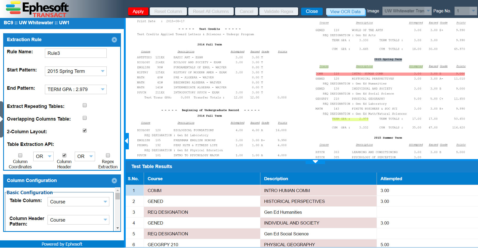The width and height of the screenshot is (478, 248).
Task: Open the Start Pattern dropdown
Action: pos(102,71)
